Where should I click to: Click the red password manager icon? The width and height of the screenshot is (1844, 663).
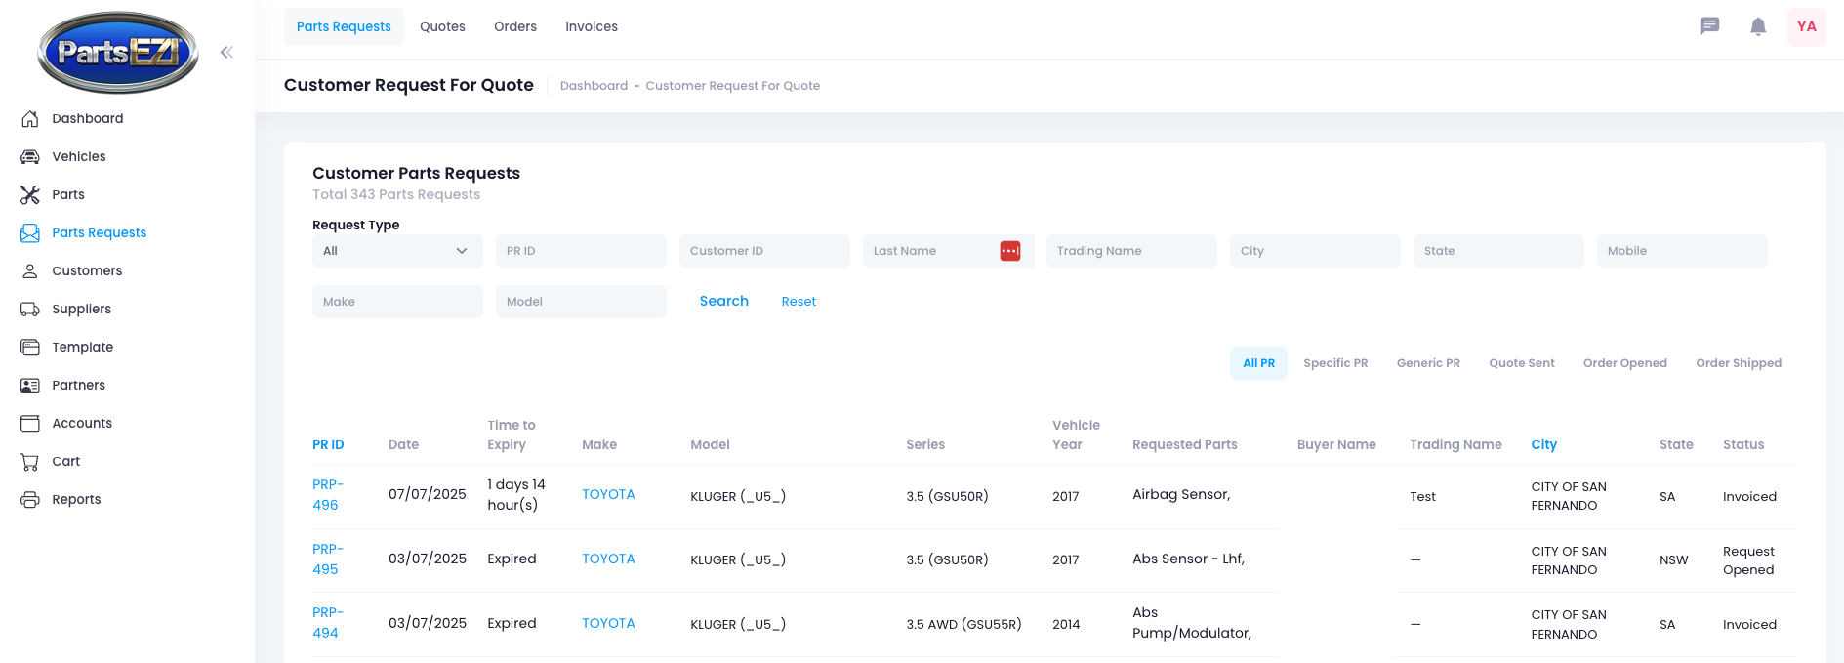1010,251
